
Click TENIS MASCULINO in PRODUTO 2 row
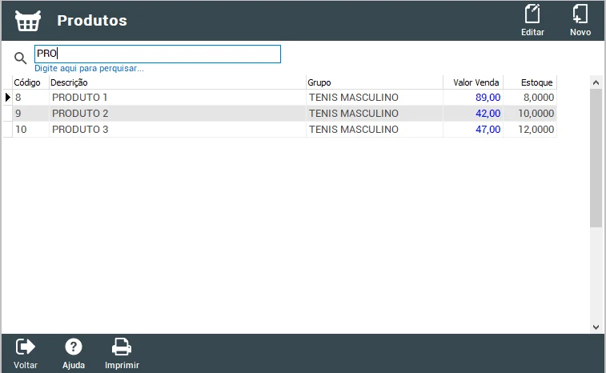coord(354,113)
